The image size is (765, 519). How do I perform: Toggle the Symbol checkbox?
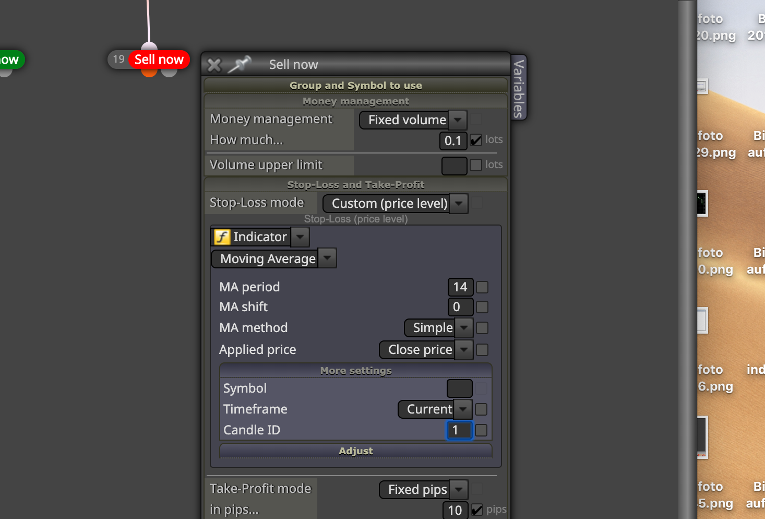[x=481, y=388]
